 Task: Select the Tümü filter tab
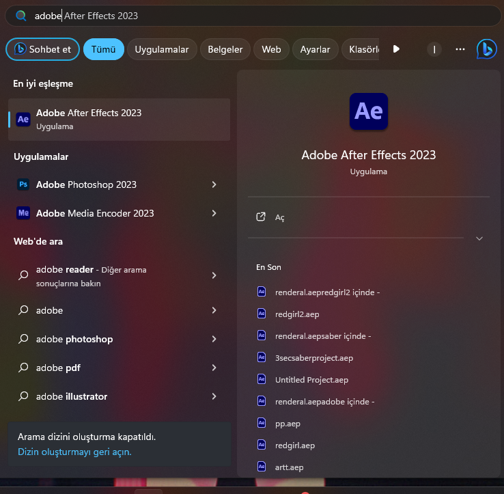[104, 49]
